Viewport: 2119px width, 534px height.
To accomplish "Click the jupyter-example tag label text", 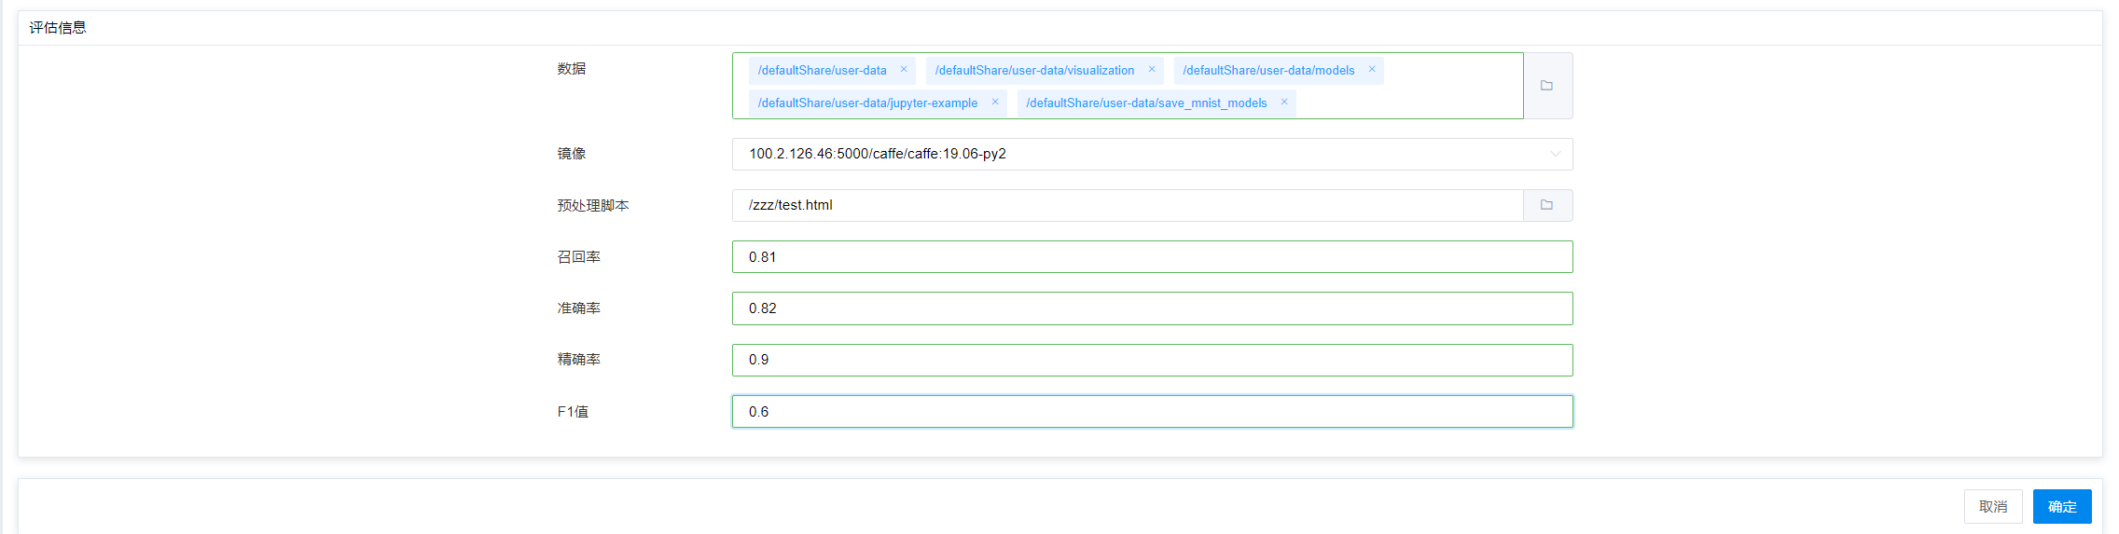I will point(866,103).
